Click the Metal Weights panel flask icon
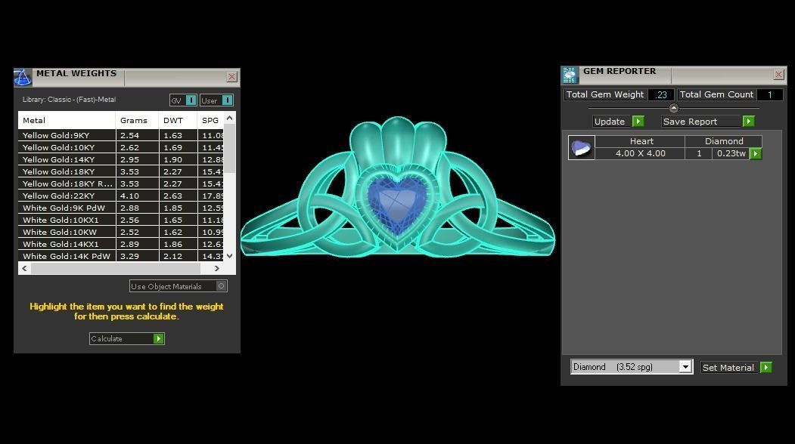 tap(22, 78)
